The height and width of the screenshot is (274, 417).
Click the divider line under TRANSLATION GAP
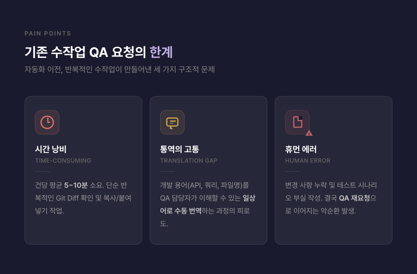click(167, 172)
